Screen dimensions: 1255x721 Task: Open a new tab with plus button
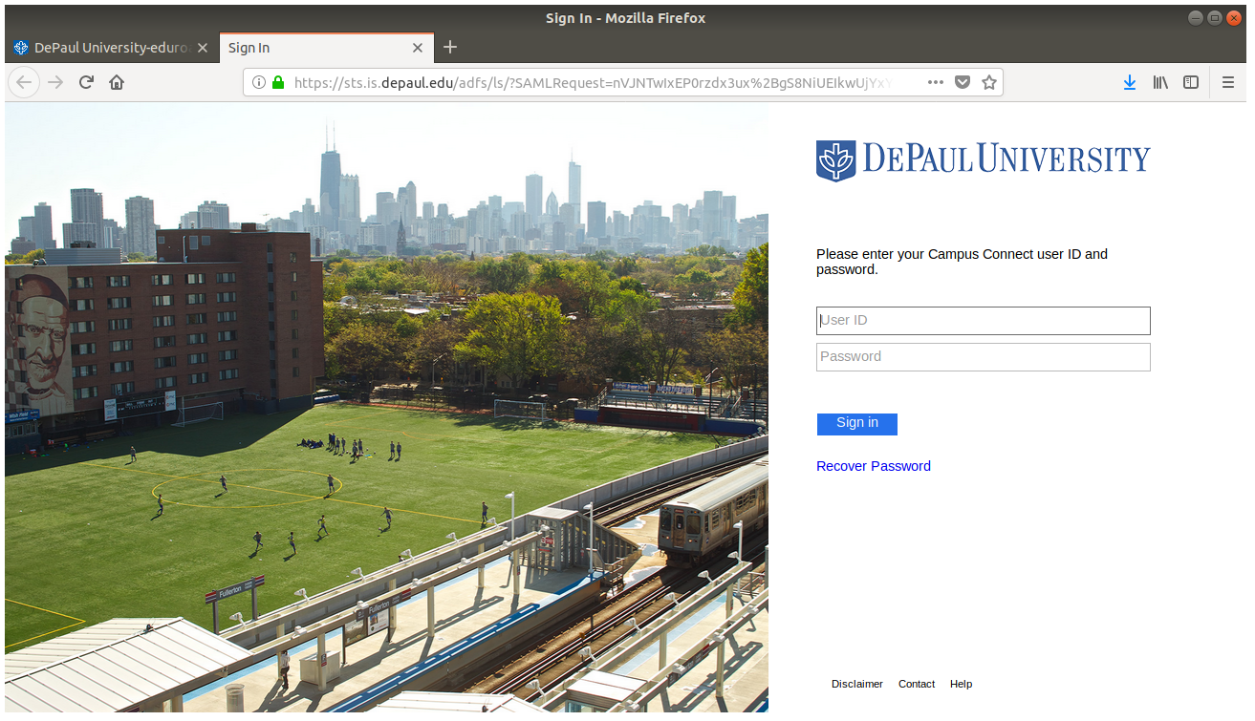(x=451, y=47)
